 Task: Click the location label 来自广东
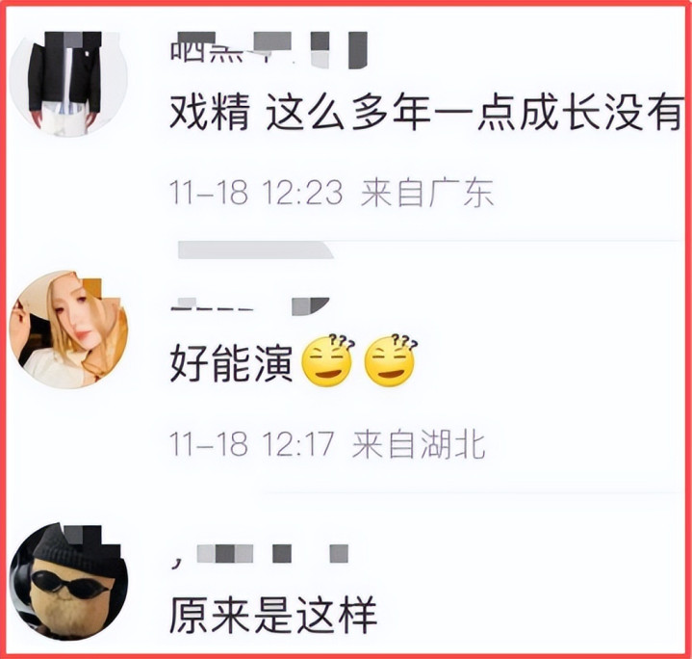[x=427, y=193]
